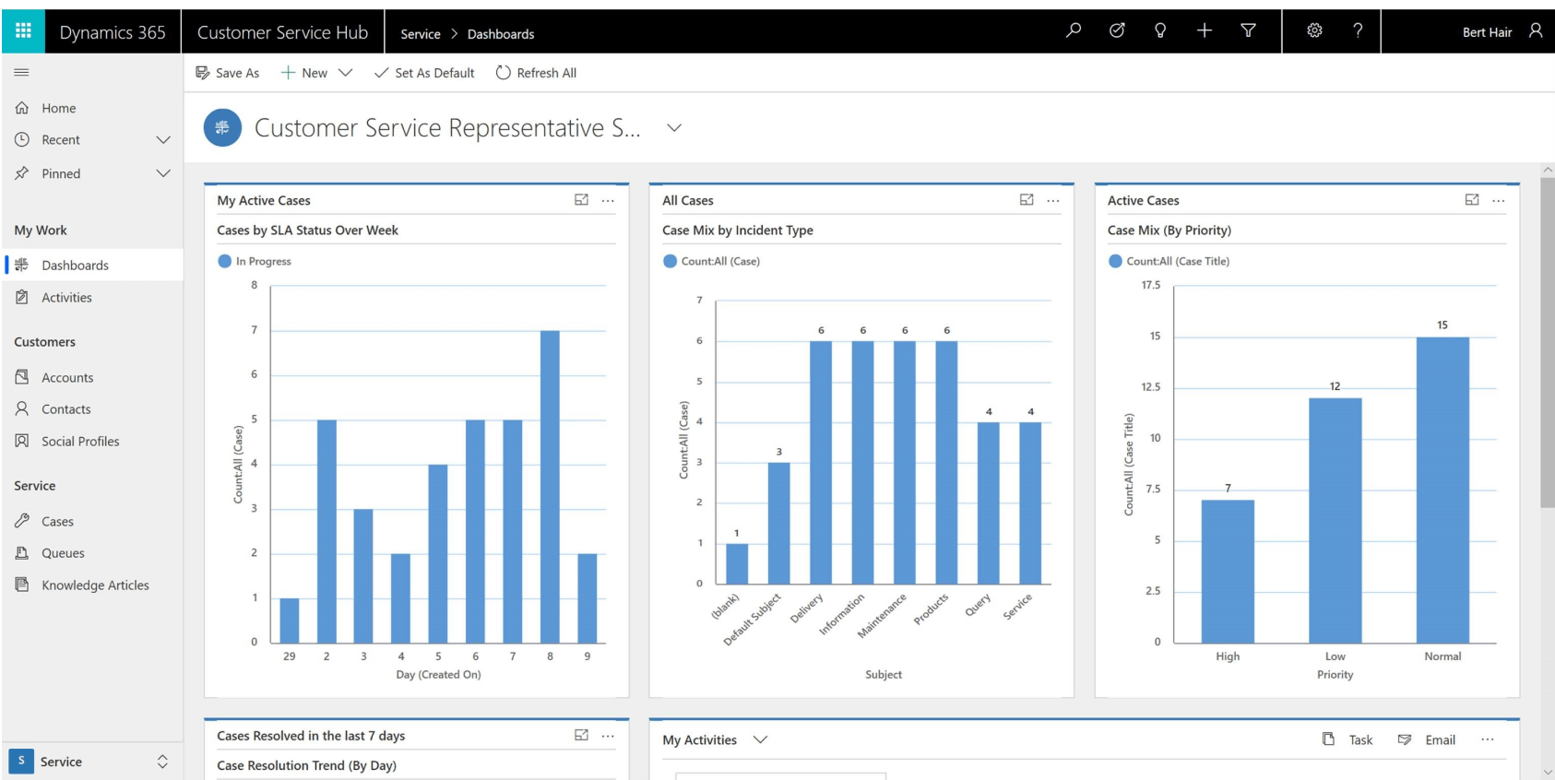This screenshot has height=780, width=1555.
Task: Click the plus quick create icon
Action: (1205, 30)
